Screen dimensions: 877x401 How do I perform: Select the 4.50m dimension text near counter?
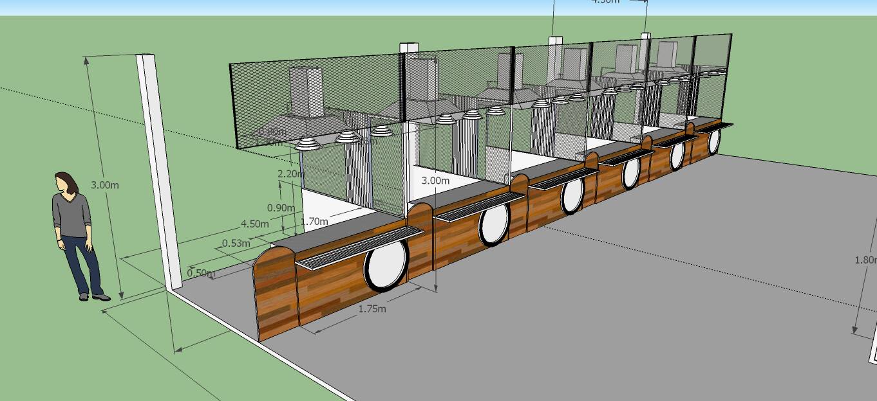(254, 224)
